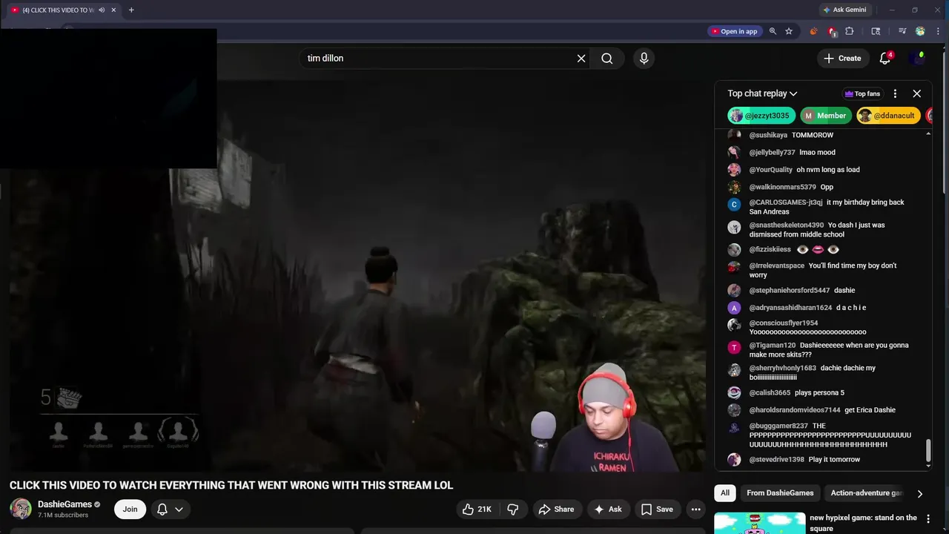Screen dimensions: 949x534
Task: Open the tab search icon in toolbar
Action: click(x=876, y=31)
